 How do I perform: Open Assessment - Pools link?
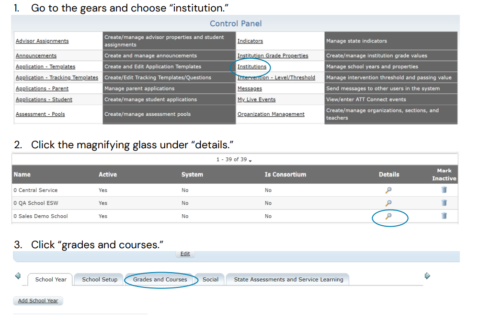point(40,114)
